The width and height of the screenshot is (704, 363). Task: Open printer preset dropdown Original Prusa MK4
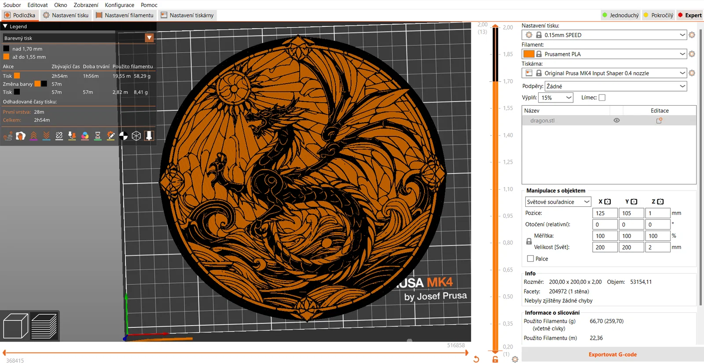point(604,73)
